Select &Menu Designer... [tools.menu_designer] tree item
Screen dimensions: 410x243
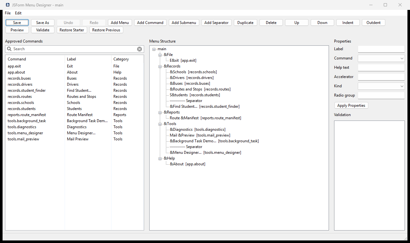[x=205, y=153]
